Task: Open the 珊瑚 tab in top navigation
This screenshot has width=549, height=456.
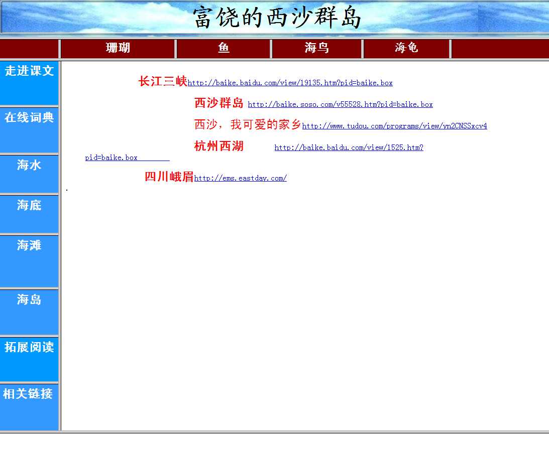Action: 118,48
